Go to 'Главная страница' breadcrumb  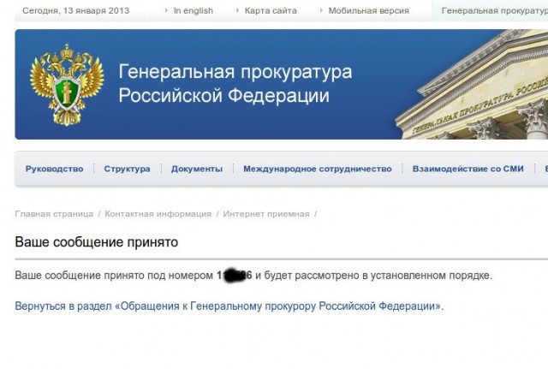[x=54, y=214]
